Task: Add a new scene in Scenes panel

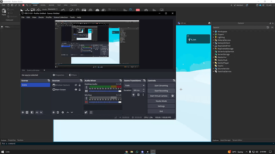Action: 23,113
